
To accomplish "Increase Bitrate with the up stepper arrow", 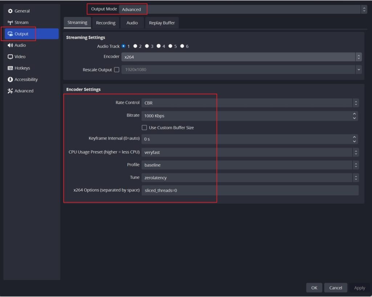I will coord(354,114).
